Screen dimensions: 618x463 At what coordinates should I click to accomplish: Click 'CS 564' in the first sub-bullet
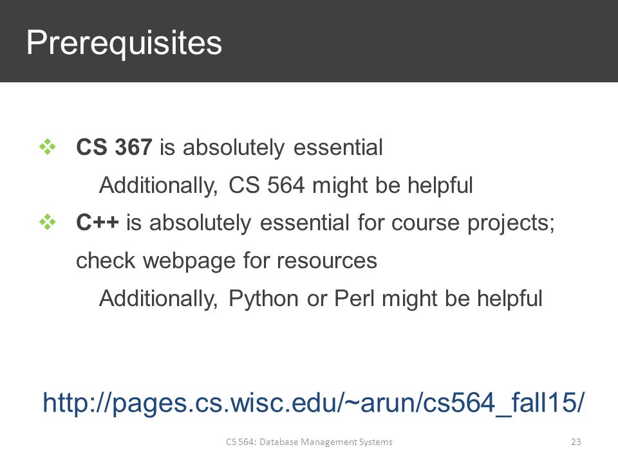pyautogui.click(x=267, y=185)
